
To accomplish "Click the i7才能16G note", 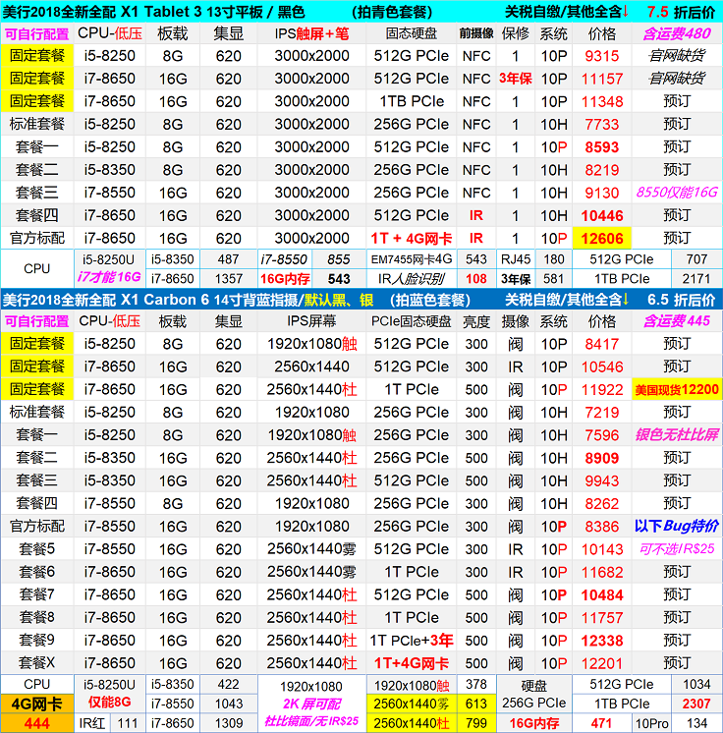I will click(109, 277).
